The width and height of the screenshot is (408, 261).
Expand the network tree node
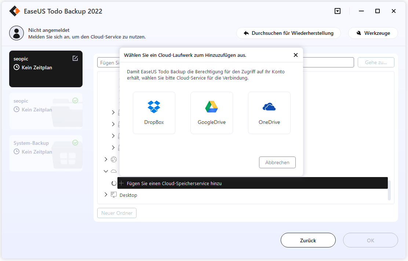point(106,159)
